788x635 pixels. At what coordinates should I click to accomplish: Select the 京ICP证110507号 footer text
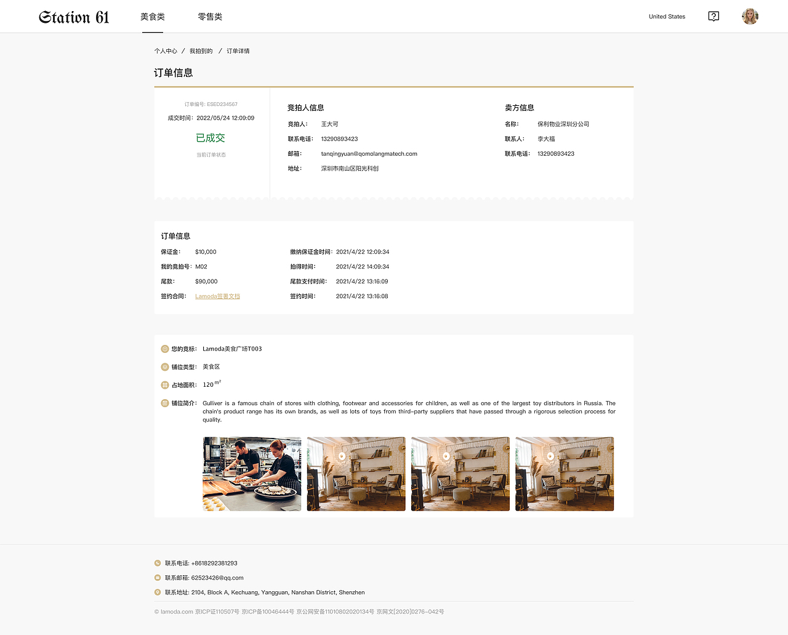click(217, 612)
